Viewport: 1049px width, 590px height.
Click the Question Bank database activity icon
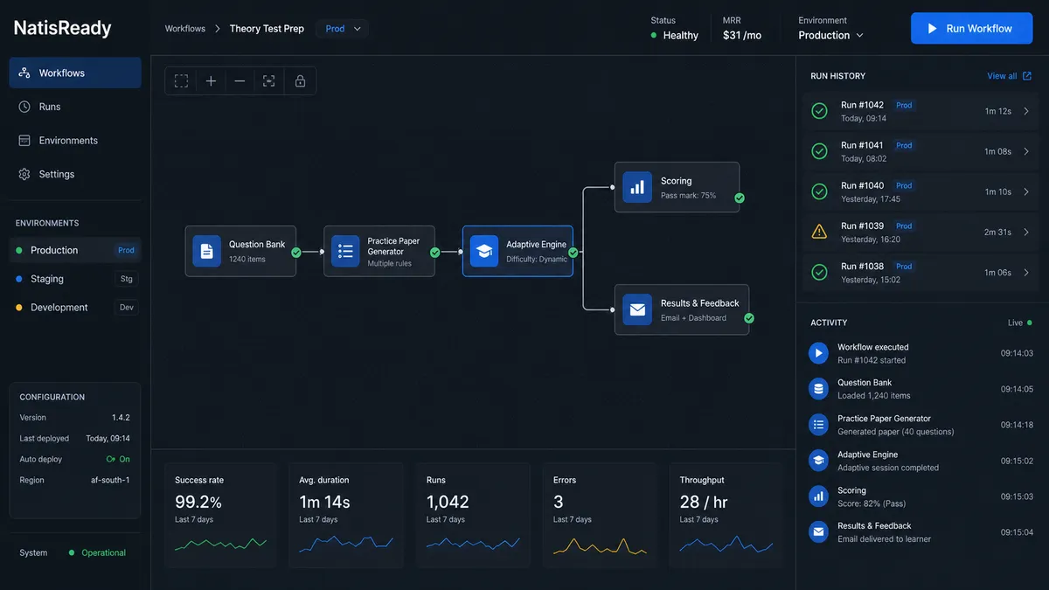click(x=818, y=389)
